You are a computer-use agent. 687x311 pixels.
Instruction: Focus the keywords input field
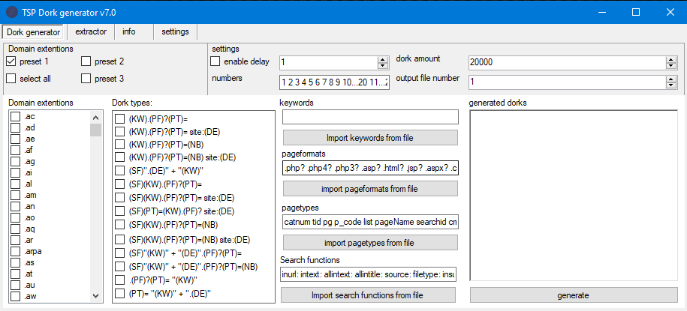(x=370, y=117)
